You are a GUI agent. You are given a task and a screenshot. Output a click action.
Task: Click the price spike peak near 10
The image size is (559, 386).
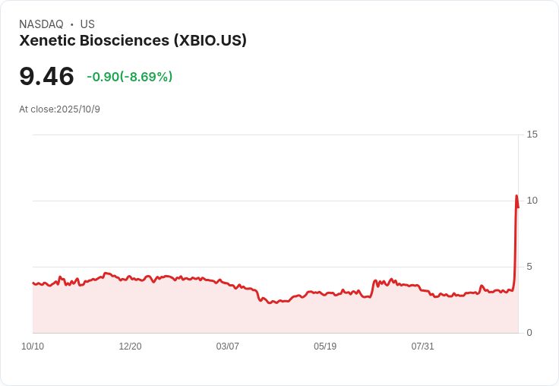(516, 195)
